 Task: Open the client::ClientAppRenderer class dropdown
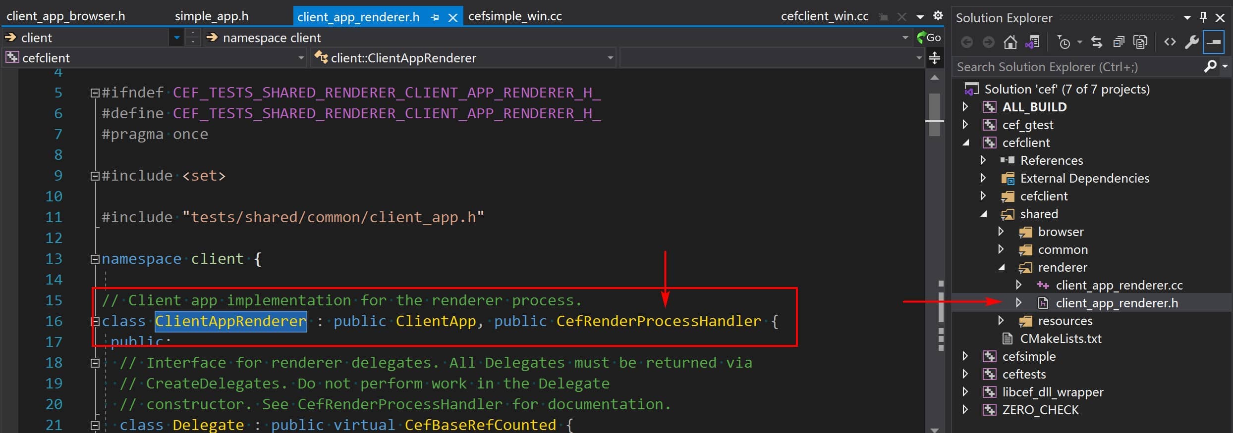click(464, 58)
